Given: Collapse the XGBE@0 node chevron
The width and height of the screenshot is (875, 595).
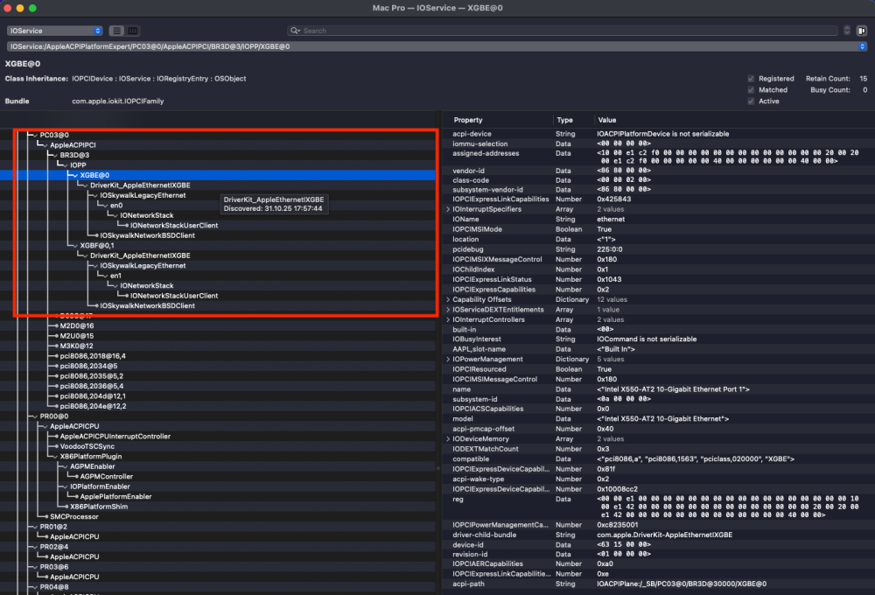Looking at the screenshot, I should [x=75, y=175].
